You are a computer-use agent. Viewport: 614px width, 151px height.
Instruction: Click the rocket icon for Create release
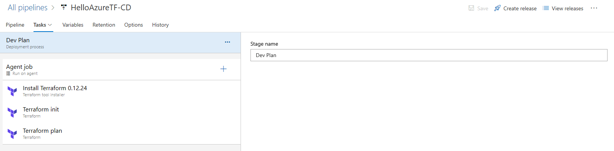coord(497,8)
